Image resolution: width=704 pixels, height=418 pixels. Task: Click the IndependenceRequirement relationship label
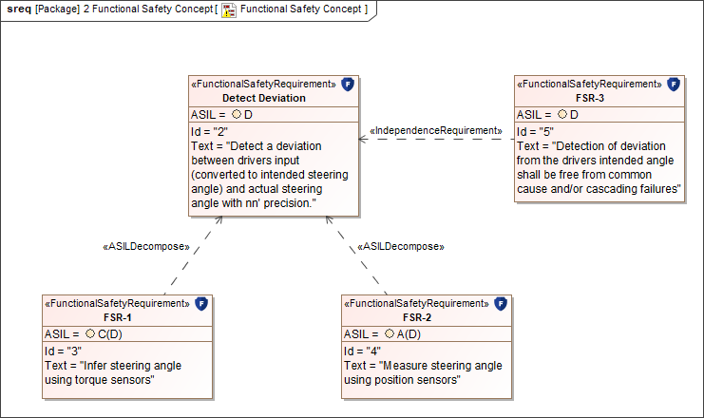pyautogui.click(x=435, y=130)
